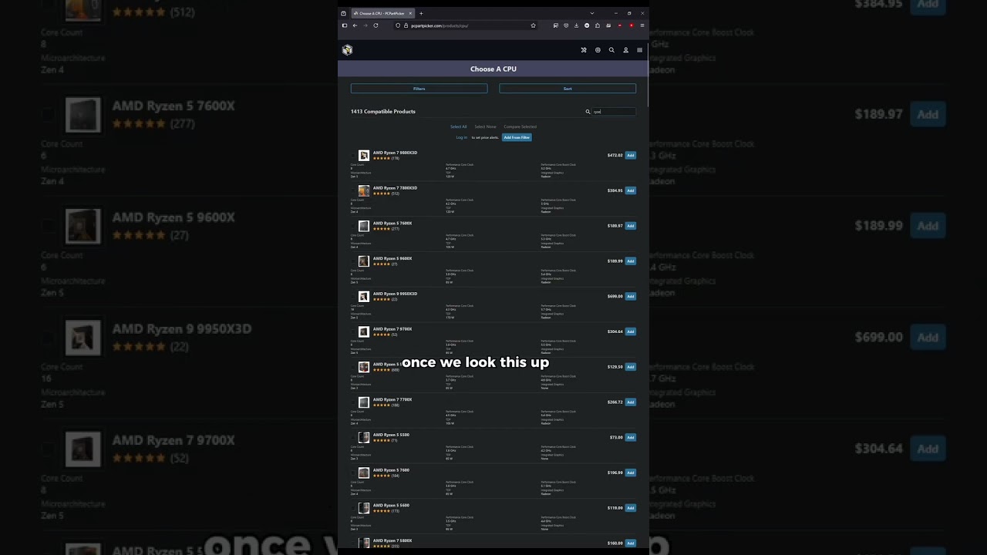Expand the list all tabs chevron
The width and height of the screenshot is (987, 555).
pyautogui.click(x=592, y=13)
